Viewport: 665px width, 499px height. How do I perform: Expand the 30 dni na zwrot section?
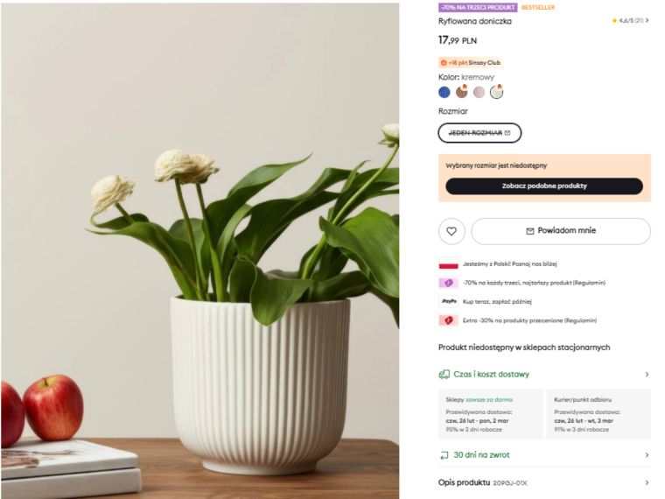click(x=544, y=455)
